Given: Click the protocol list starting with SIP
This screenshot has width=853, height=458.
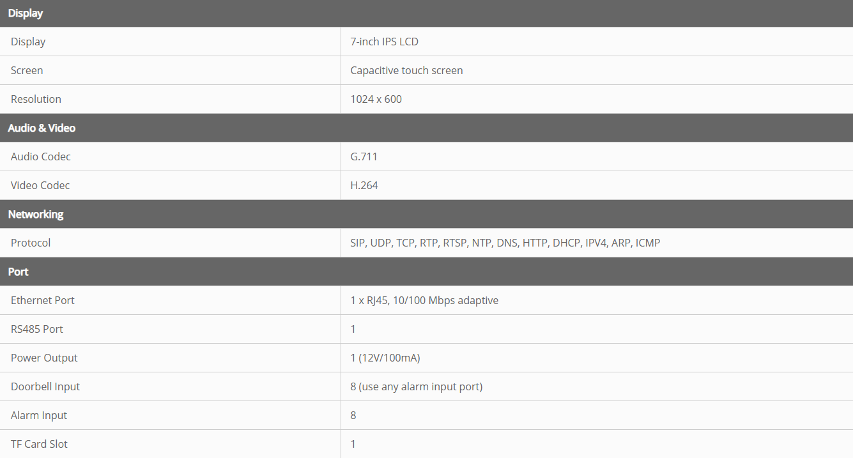Looking at the screenshot, I should pos(505,243).
